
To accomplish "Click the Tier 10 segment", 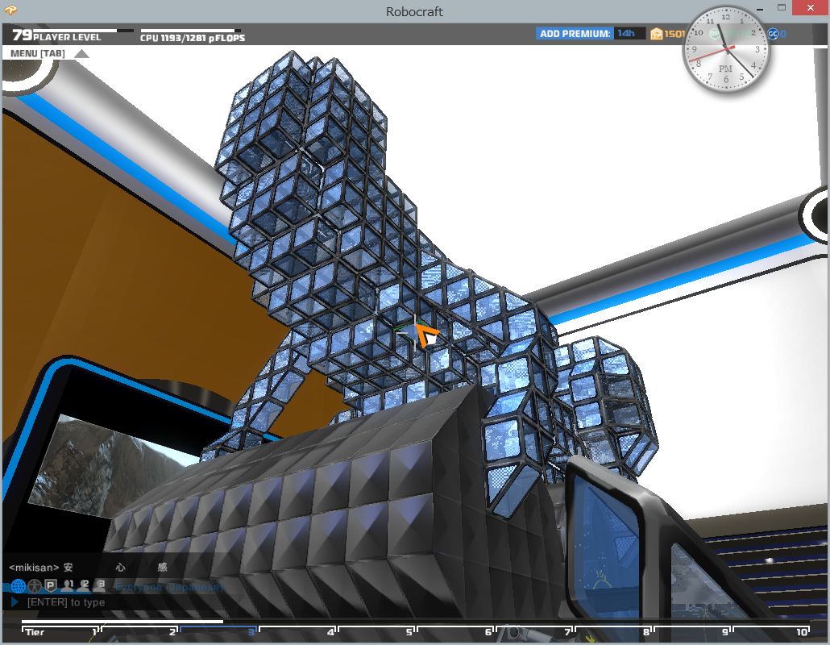I will pyautogui.click(x=772, y=631).
